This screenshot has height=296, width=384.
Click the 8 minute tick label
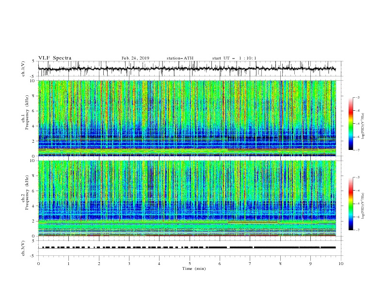pos(280,264)
